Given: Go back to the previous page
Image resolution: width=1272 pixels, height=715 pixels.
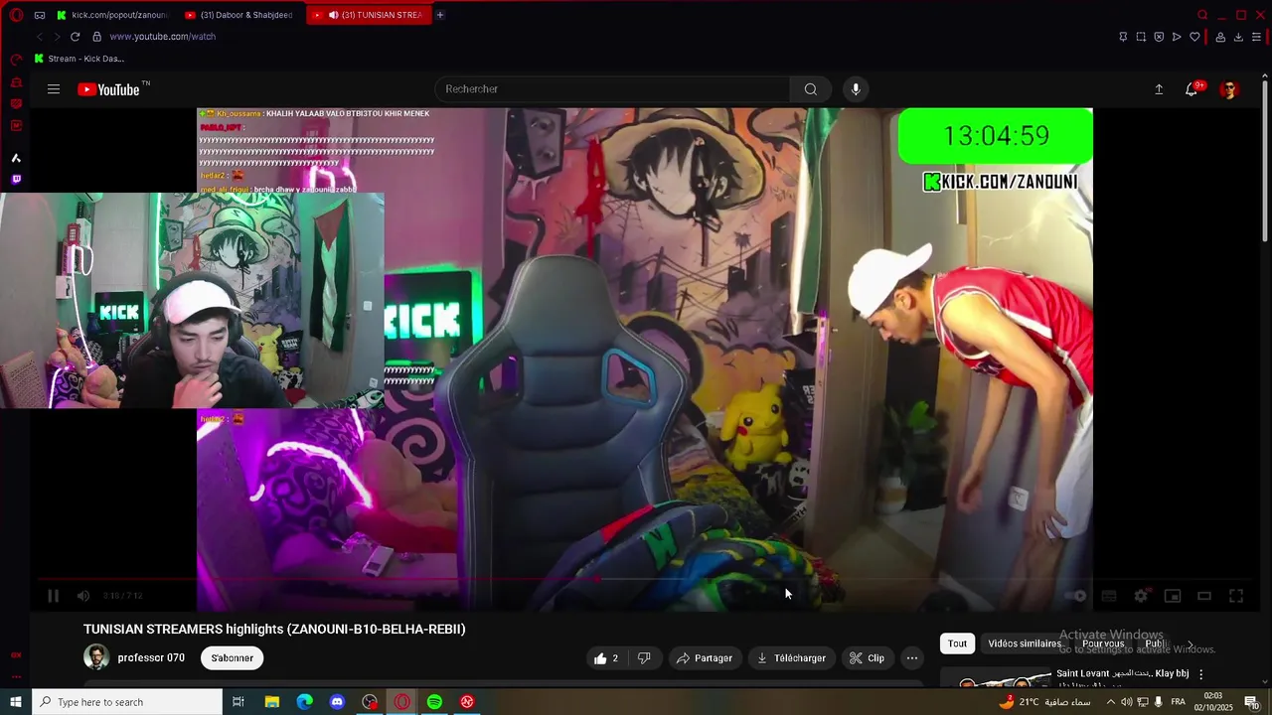Looking at the screenshot, I should (x=39, y=37).
